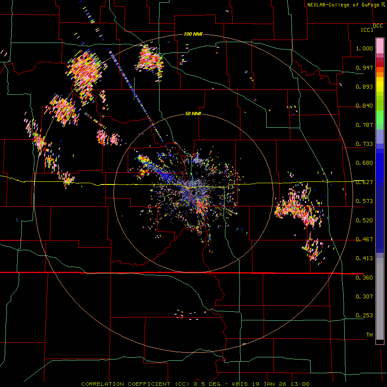Click the 0.413 scale value
Viewport: 387px width, 387px height.
click(x=364, y=258)
